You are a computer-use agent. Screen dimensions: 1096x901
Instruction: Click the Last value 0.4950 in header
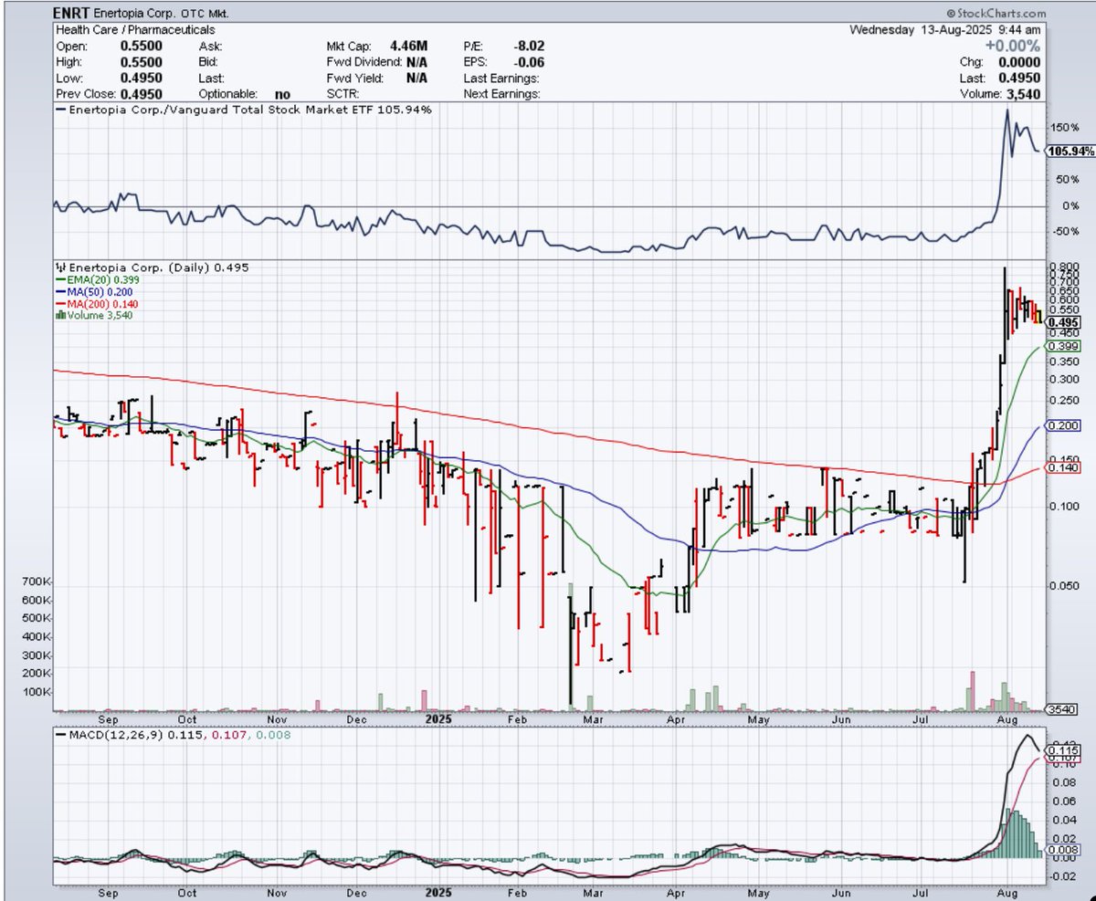point(1021,78)
